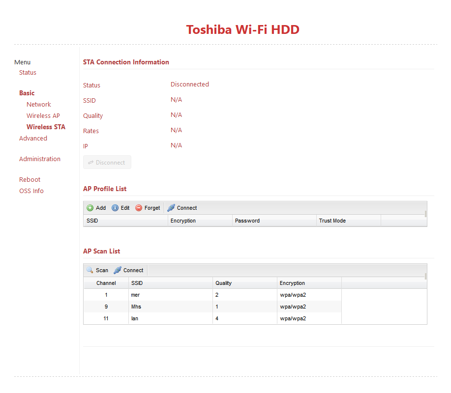
Task: Click the SSID header in AP Scan List
Action: coord(171,283)
